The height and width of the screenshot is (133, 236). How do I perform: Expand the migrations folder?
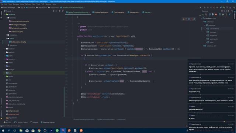coord(7,35)
